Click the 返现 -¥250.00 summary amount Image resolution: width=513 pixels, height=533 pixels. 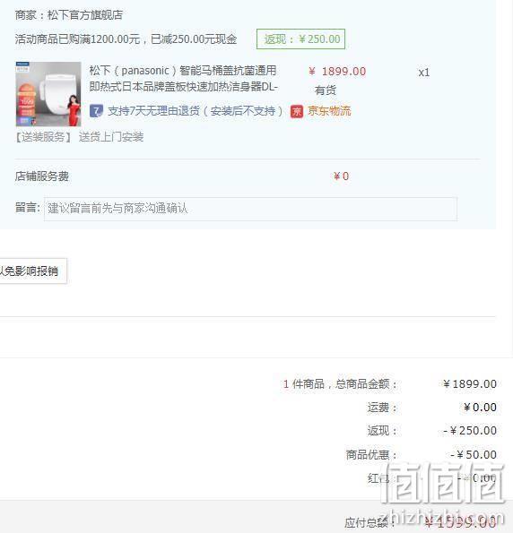[470, 431]
